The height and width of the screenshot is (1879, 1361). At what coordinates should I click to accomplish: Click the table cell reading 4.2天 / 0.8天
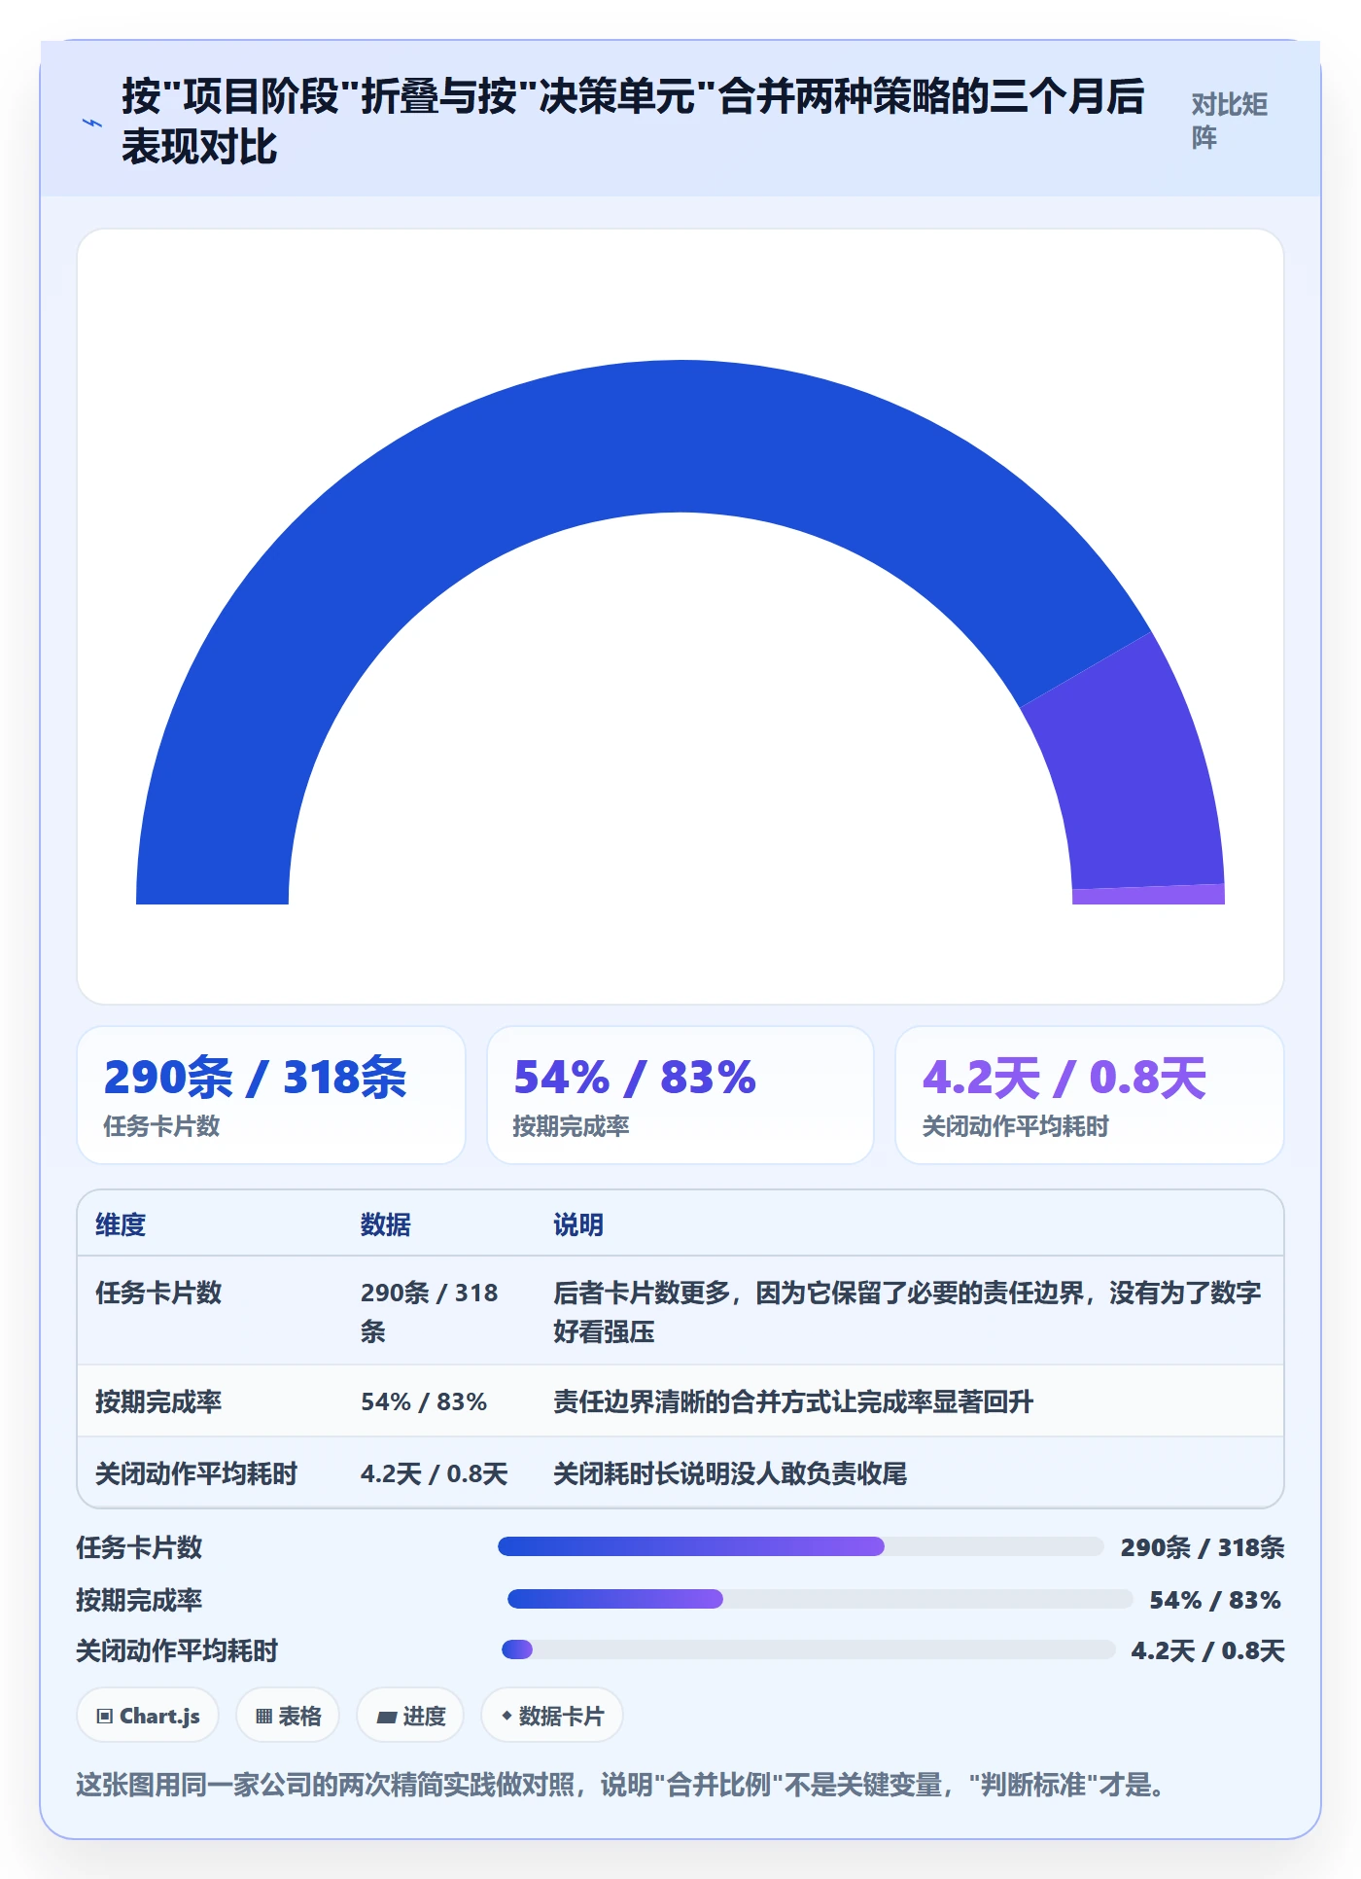point(435,1473)
